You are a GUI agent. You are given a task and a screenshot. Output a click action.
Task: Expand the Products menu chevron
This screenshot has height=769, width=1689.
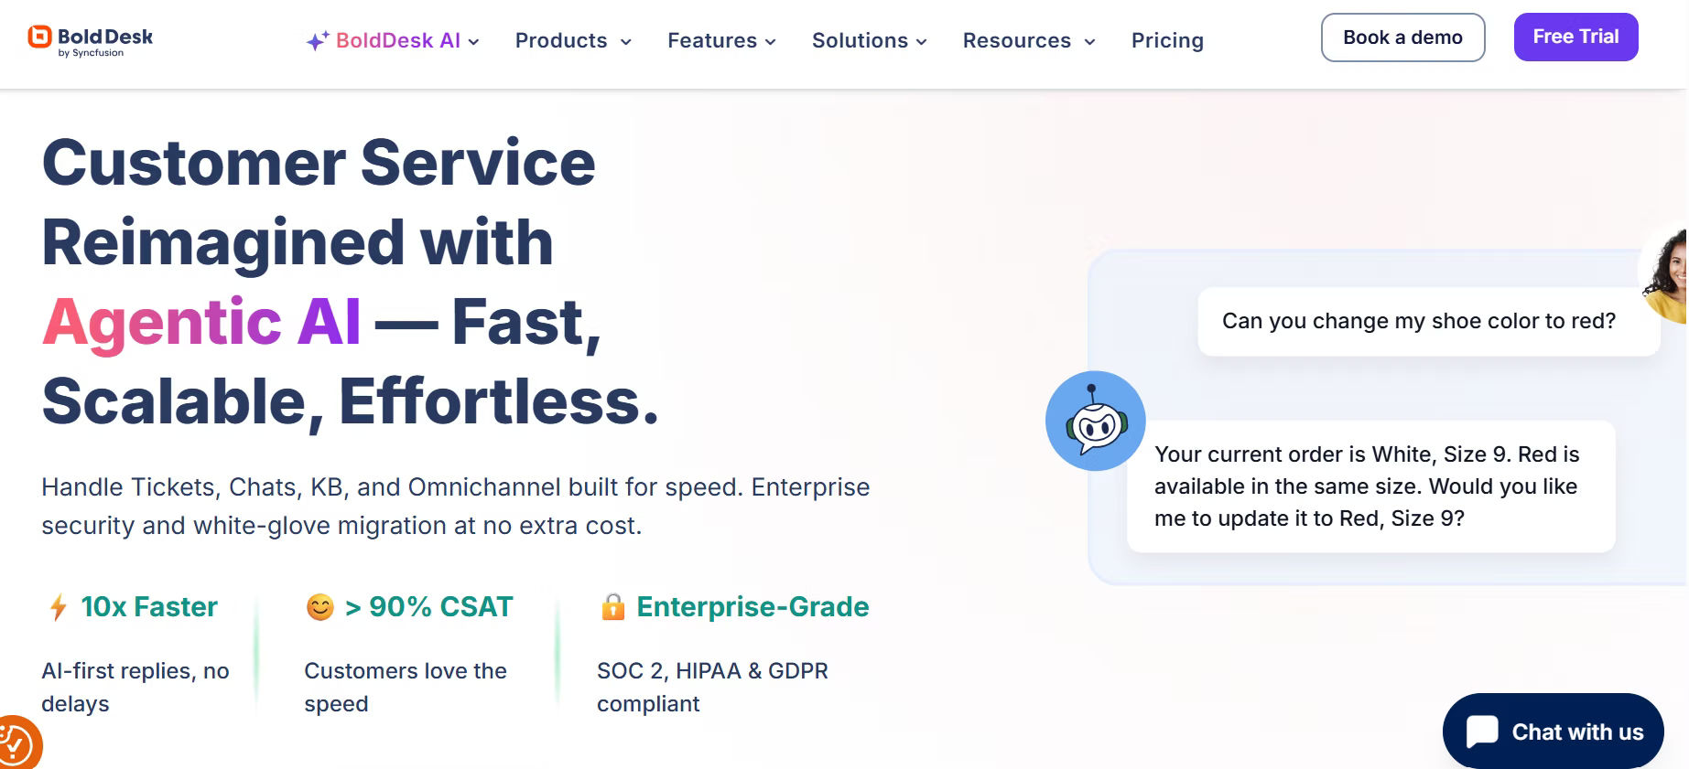pyautogui.click(x=626, y=42)
